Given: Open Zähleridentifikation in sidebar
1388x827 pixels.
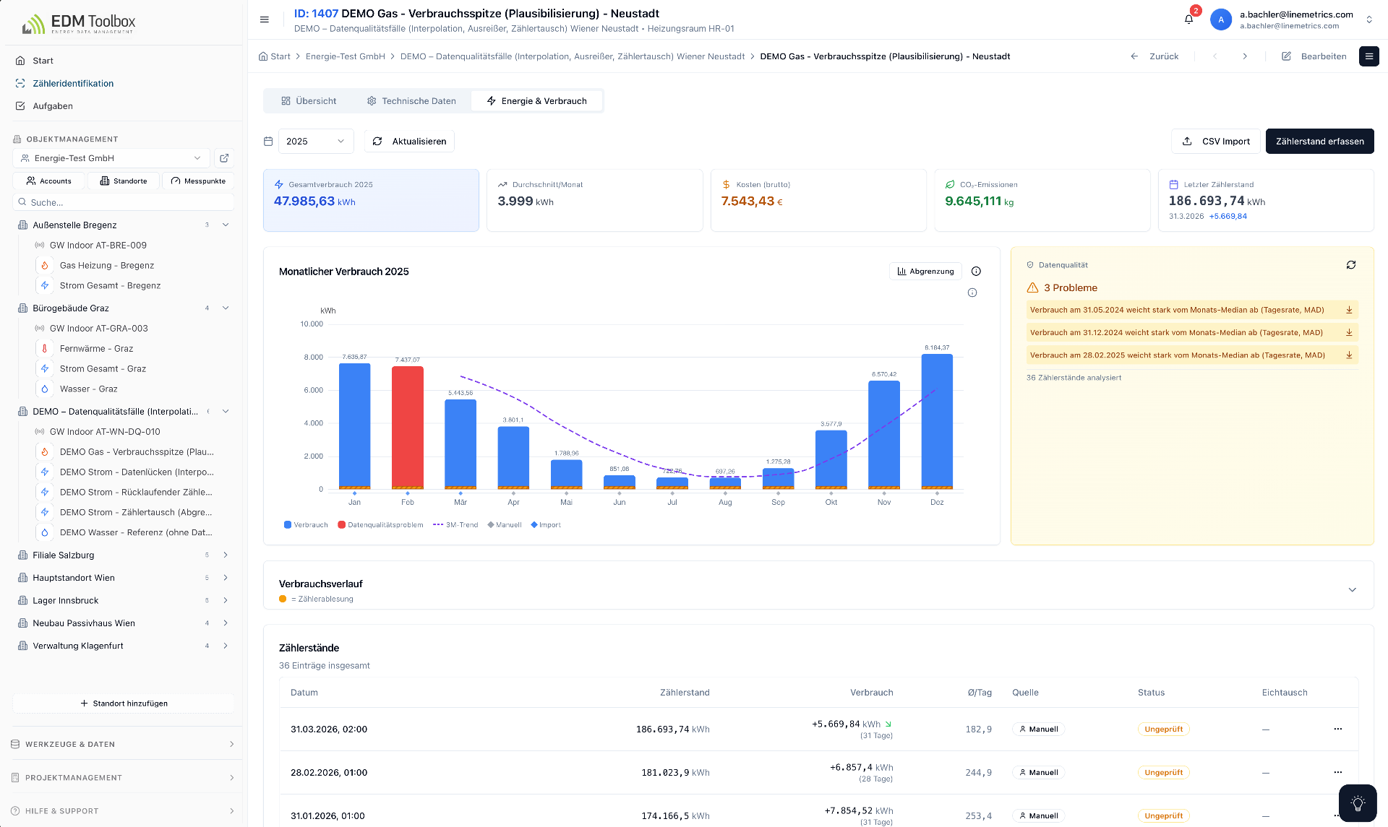Looking at the screenshot, I should pyautogui.click(x=73, y=84).
